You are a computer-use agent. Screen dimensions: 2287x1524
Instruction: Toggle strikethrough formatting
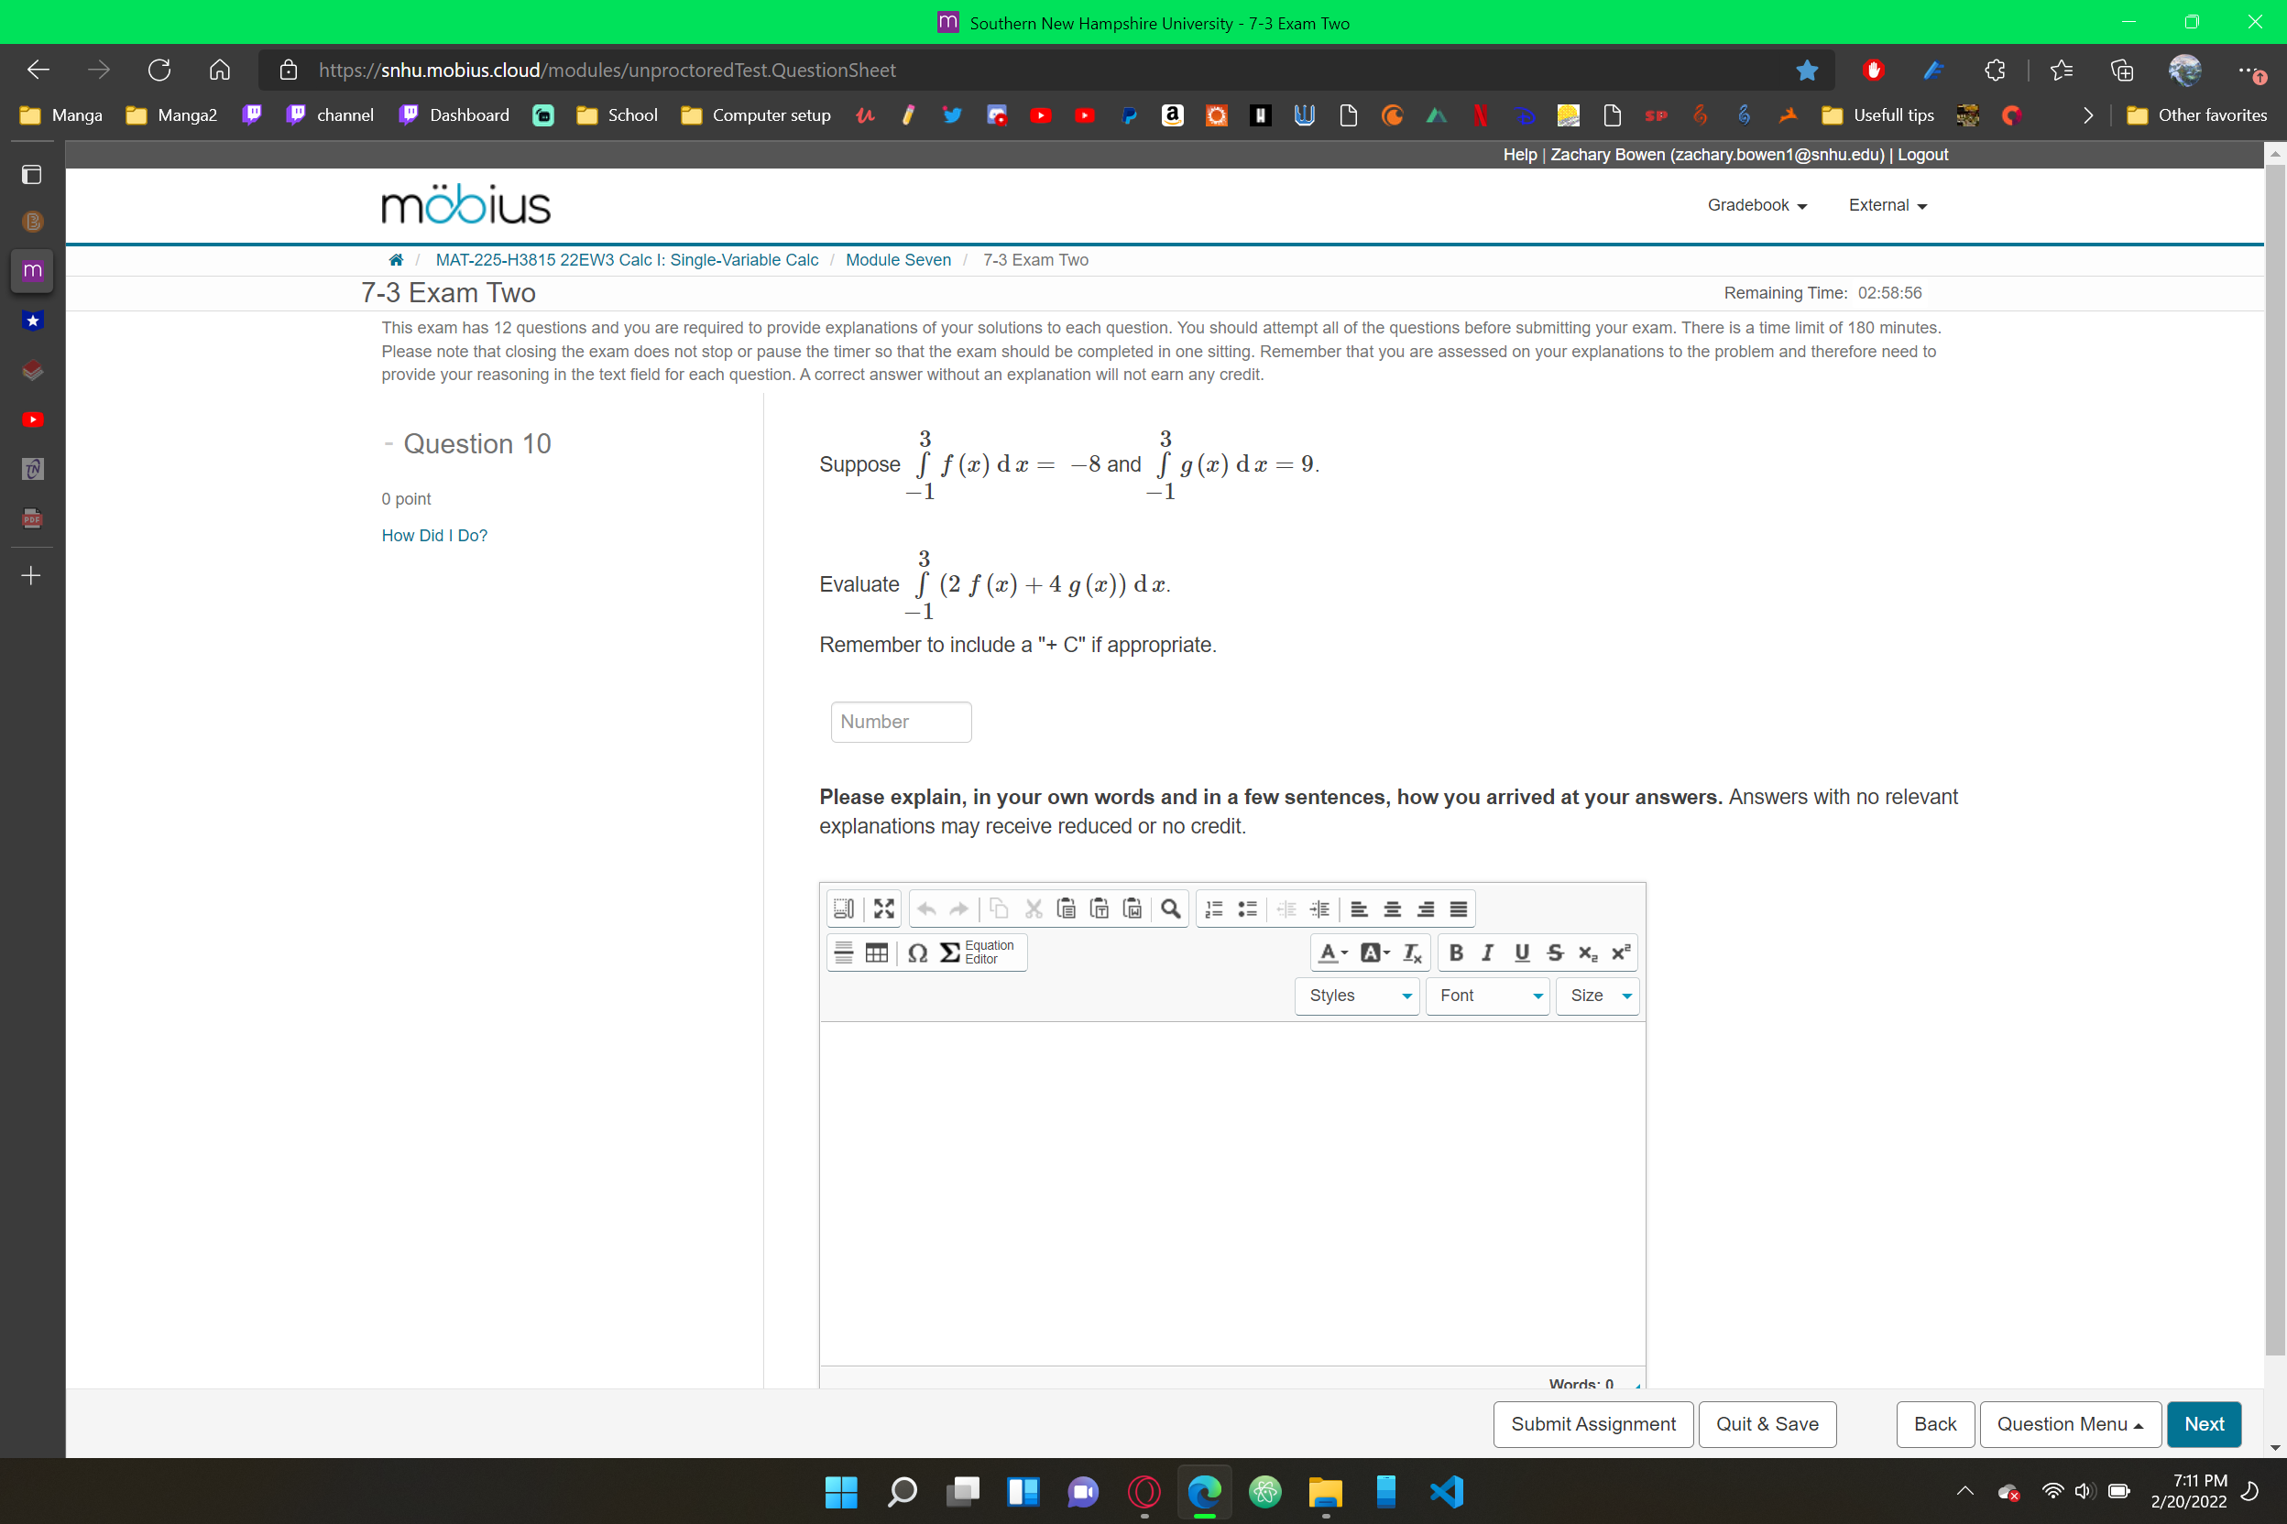[x=1554, y=953]
